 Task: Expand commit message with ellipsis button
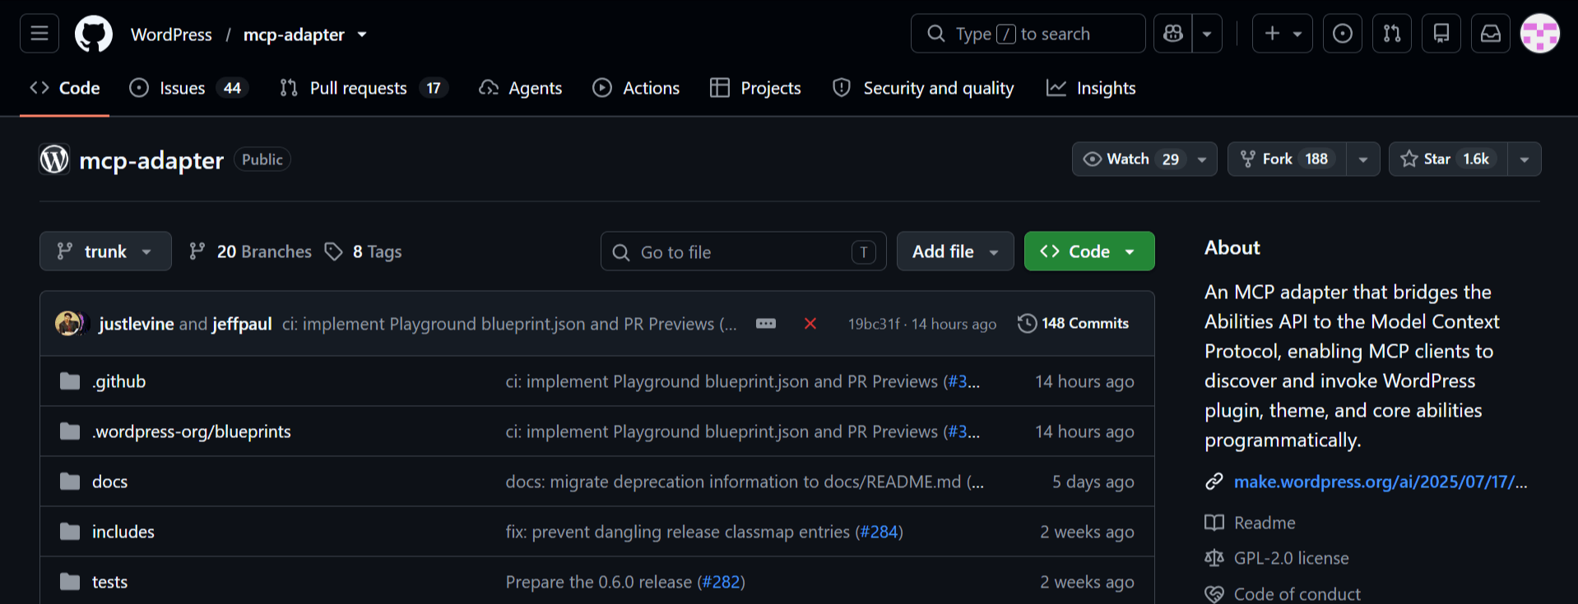coord(766,324)
